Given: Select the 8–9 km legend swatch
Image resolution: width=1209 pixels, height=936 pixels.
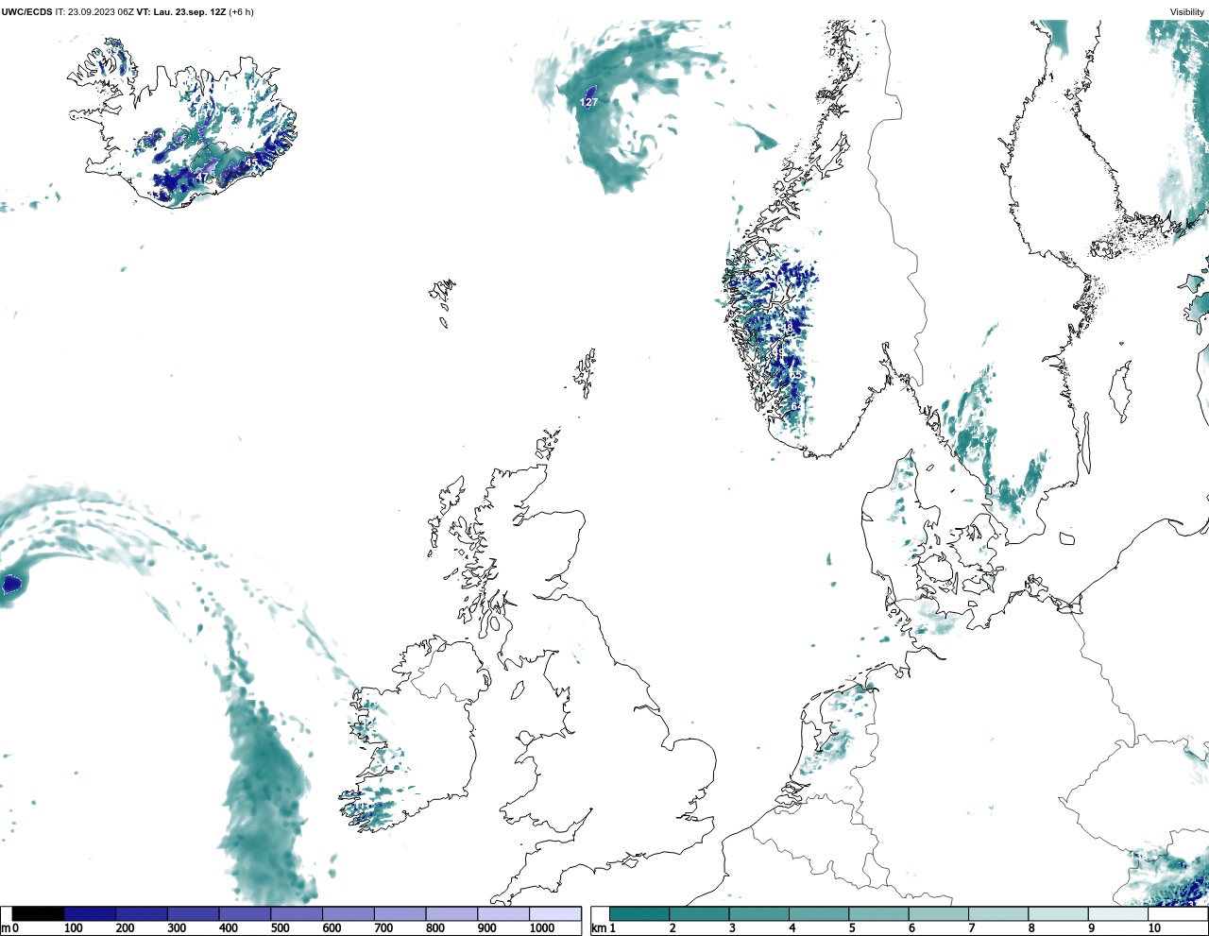Looking at the screenshot, I should point(1058,914).
